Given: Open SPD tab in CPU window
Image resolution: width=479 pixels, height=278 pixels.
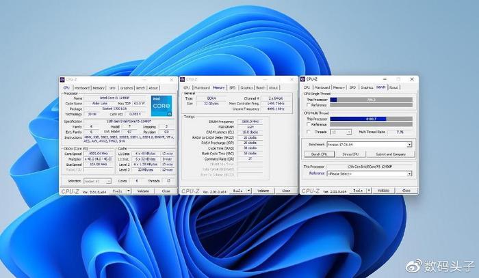Looking at the screenshot, I should click(x=112, y=88).
